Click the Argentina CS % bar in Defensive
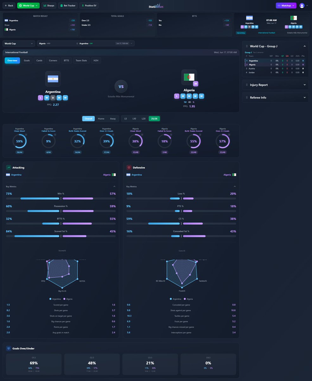Screen dimensions: 312x381 click(x=164, y=223)
